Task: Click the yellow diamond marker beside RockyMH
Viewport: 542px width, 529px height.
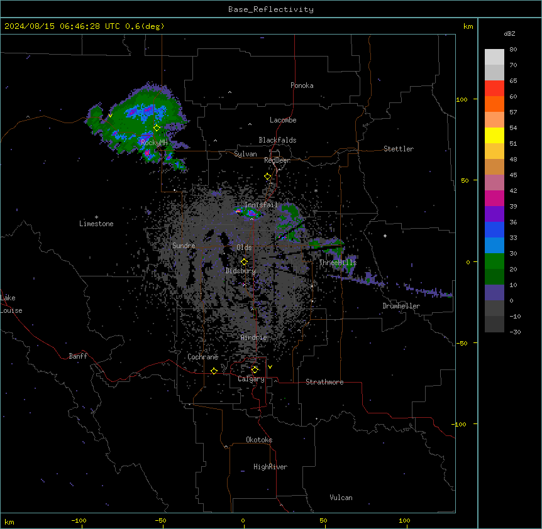Action: (x=157, y=128)
